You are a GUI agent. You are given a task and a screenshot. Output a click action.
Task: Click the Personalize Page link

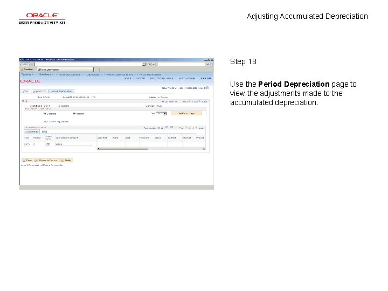tap(194, 88)
